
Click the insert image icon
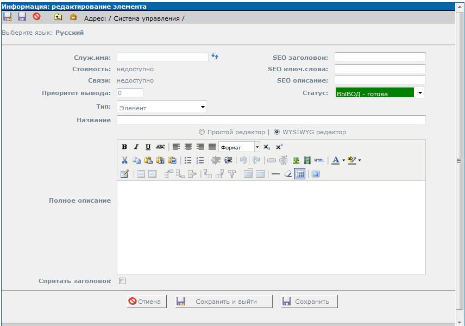[296, 160]
